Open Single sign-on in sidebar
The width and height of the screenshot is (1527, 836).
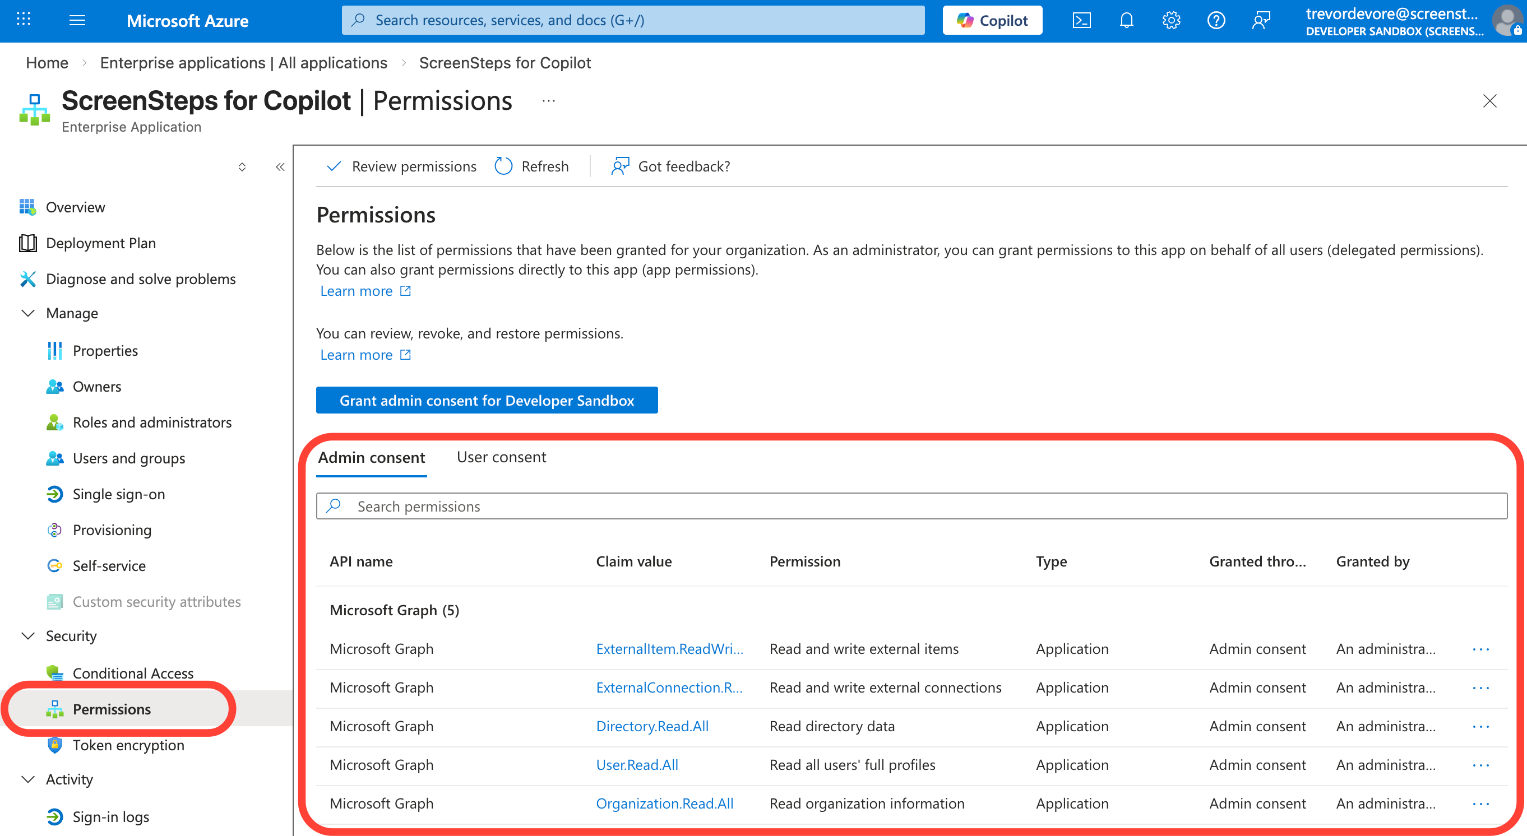118,494
